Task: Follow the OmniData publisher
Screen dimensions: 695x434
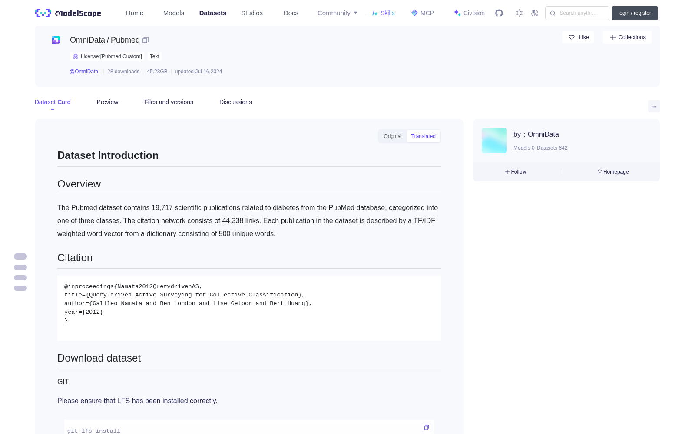Action: point(516,172)
